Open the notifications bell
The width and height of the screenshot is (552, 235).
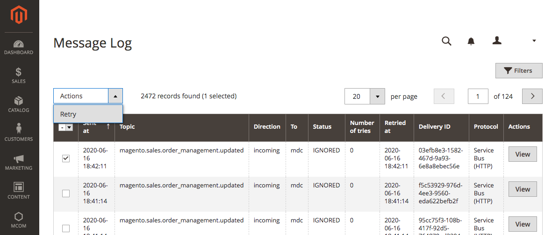click(x=471, y=41)
